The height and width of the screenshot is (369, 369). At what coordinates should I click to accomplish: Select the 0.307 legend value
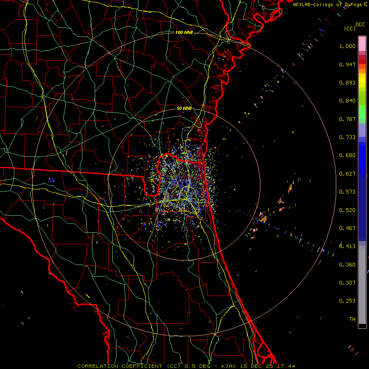point(347,283)
